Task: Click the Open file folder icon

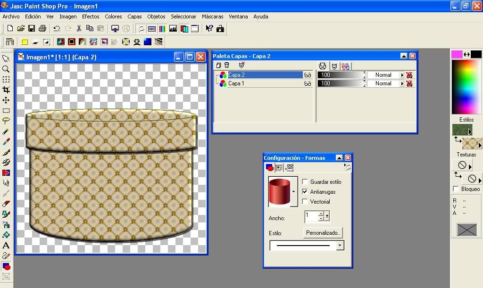Action: [21, 29]
